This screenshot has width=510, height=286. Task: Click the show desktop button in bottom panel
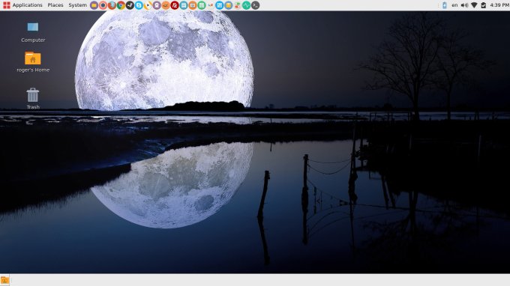pos(4,280)
